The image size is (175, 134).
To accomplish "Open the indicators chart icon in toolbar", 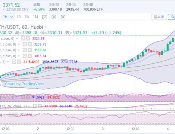I will pyautogui.click(x=45, y=17).
